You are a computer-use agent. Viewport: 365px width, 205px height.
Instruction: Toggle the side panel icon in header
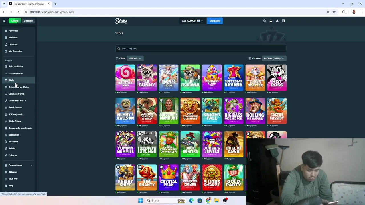click(283, 21)
